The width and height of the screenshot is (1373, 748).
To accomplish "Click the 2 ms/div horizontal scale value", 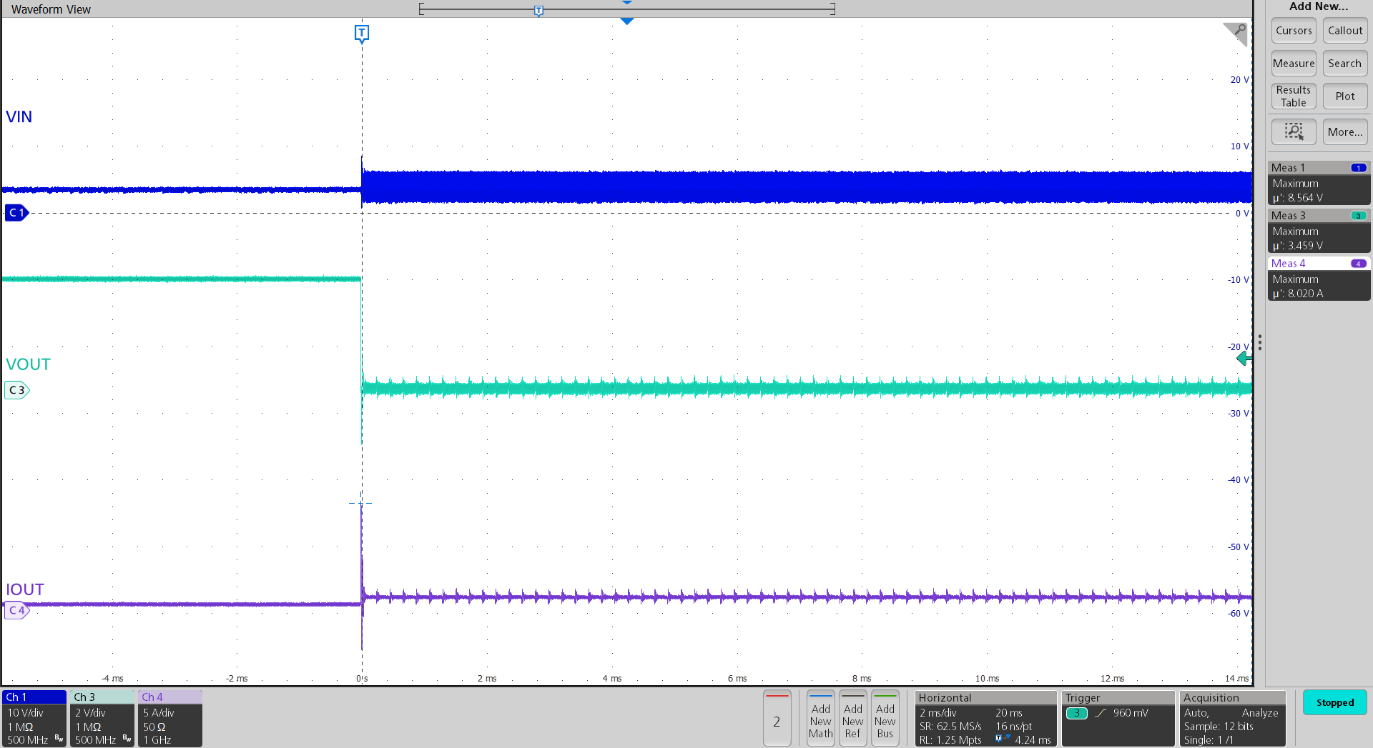I will [x=938, y=713].
